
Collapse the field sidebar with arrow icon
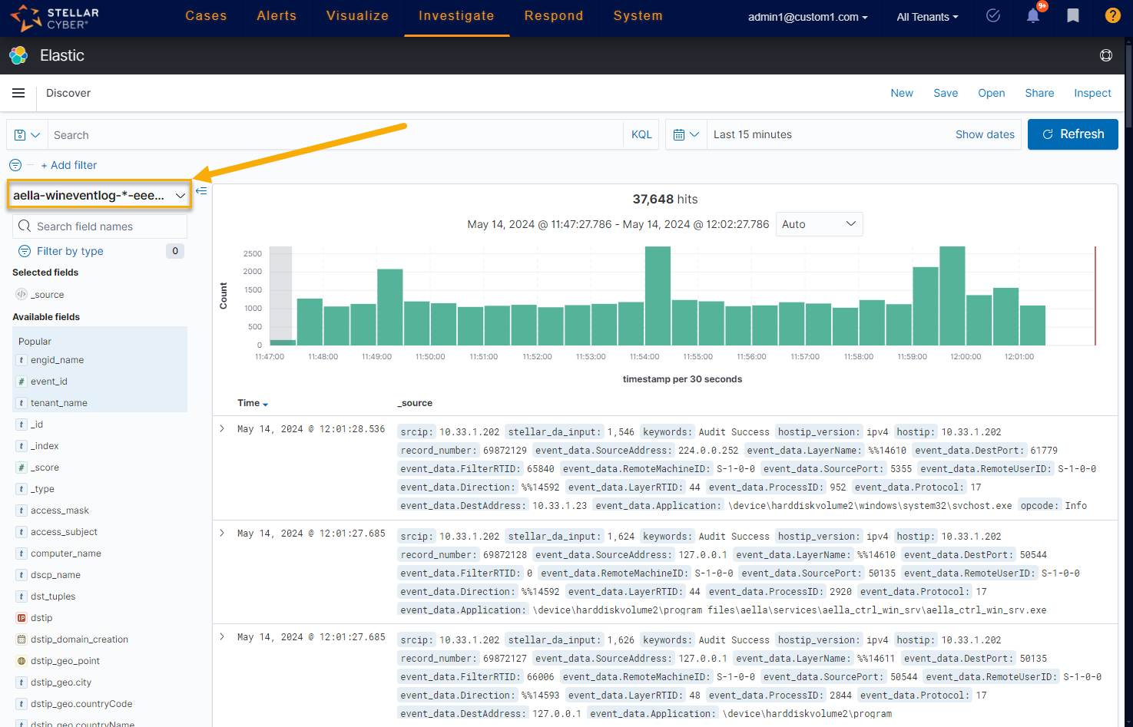(x=201, y=190)
